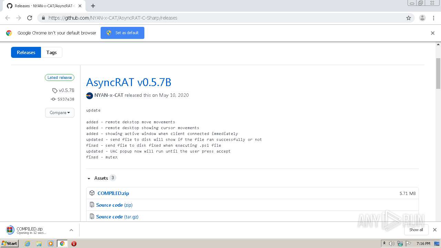
Task: Click the Assets count badge 3
Action: (x=113, y=178)
